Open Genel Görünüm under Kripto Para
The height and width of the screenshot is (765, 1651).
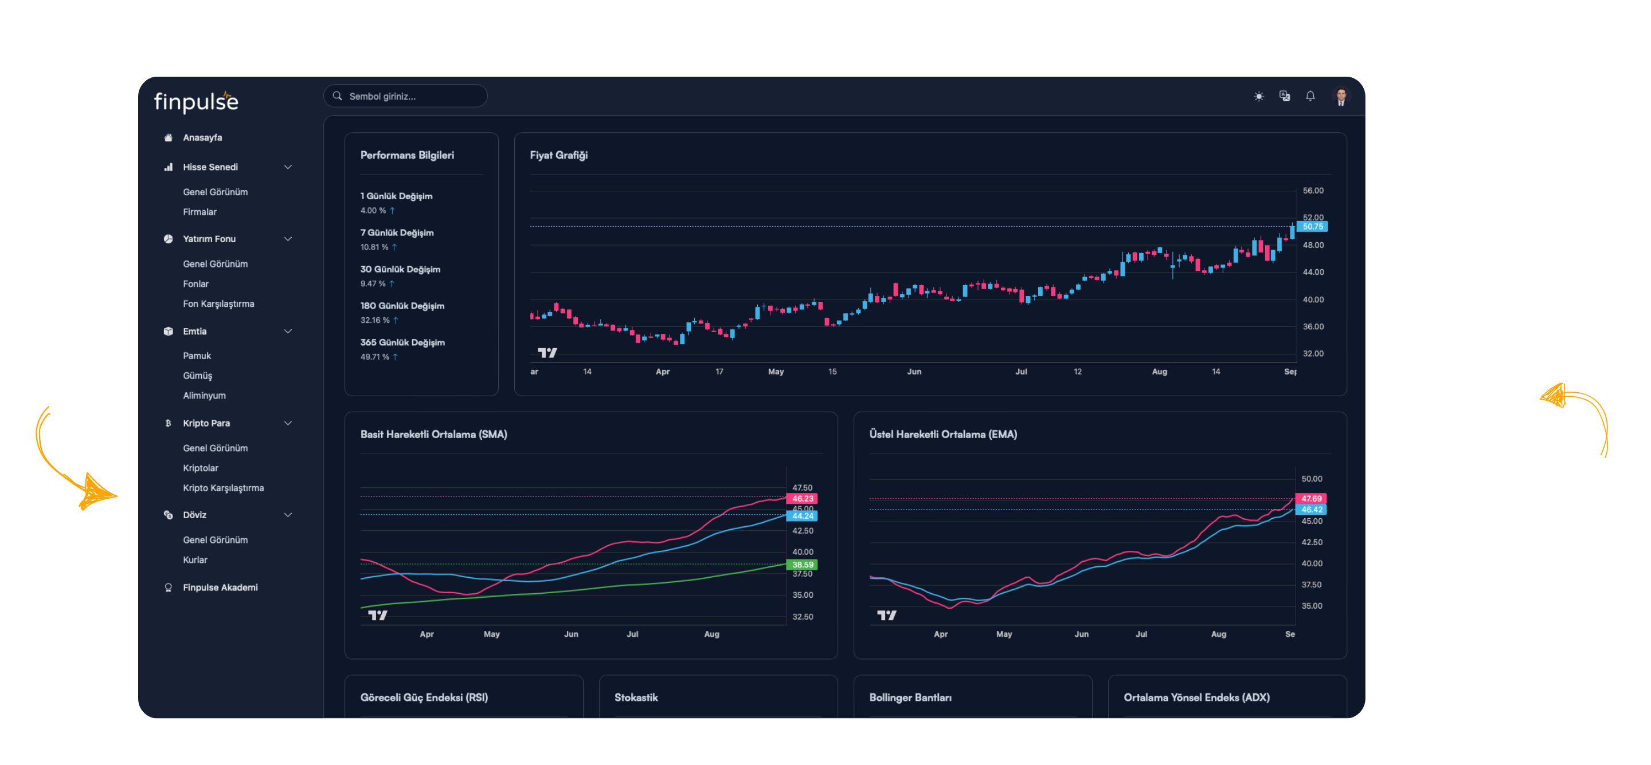click(216, 448)
